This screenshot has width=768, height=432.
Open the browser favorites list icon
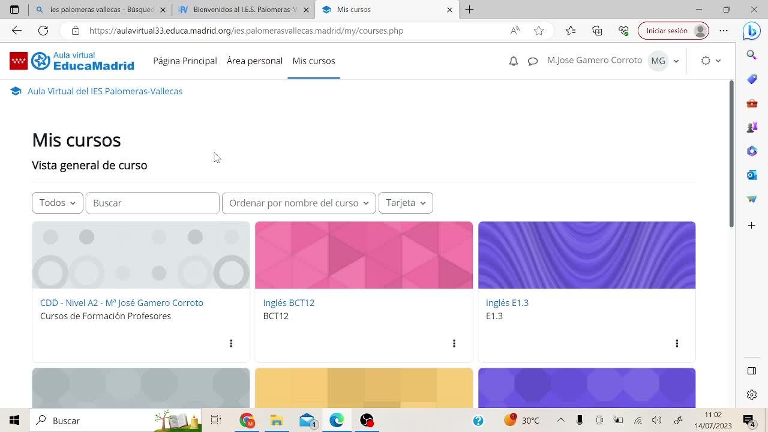[571, 31]
